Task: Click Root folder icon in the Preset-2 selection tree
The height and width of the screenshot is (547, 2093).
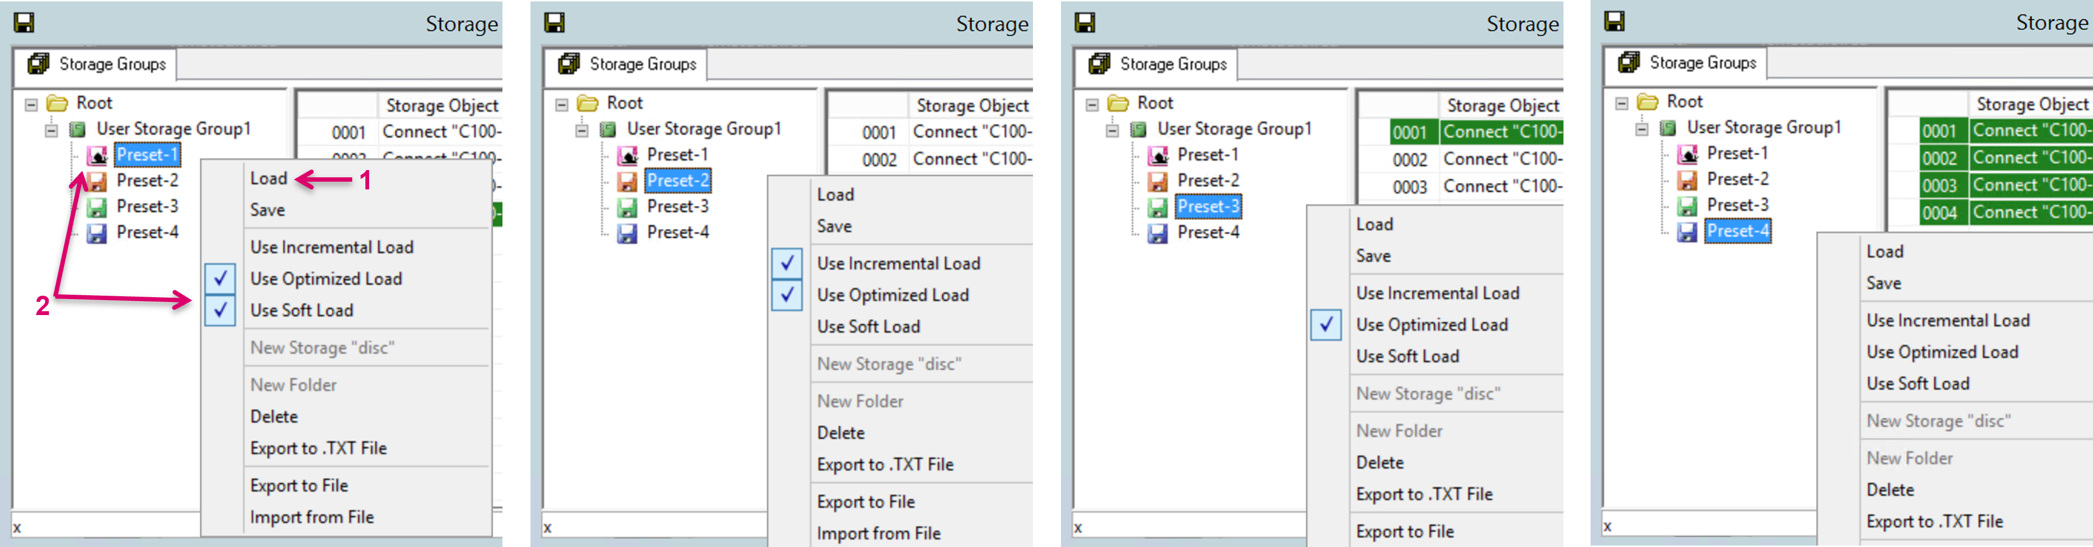Action: 587,103
